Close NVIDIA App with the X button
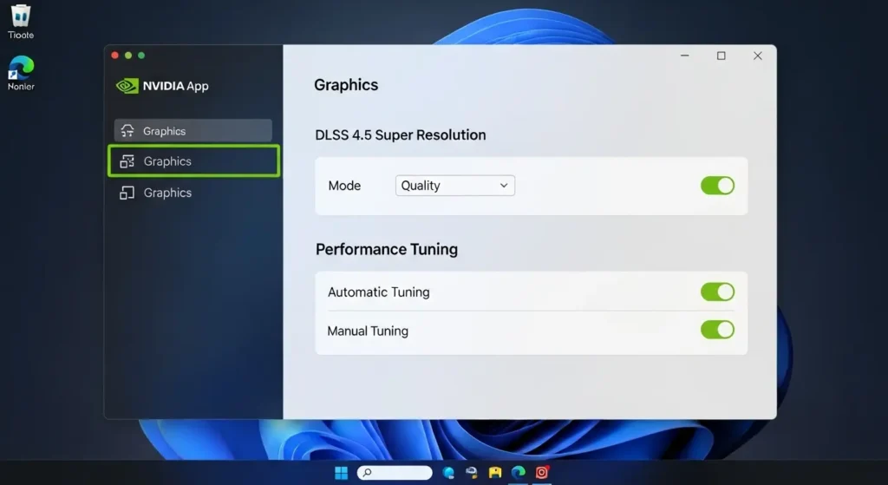The image size is (888, 485). [x=758, y=56]
